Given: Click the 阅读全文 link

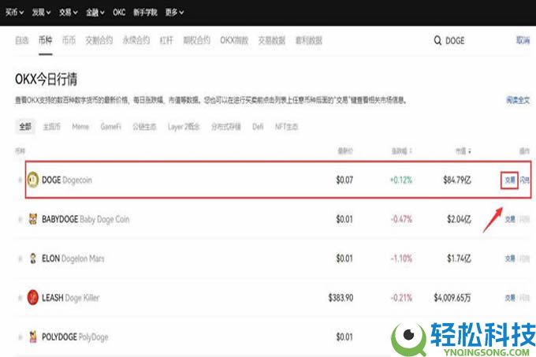Looking at the screenshot, I should pos(518,100).
